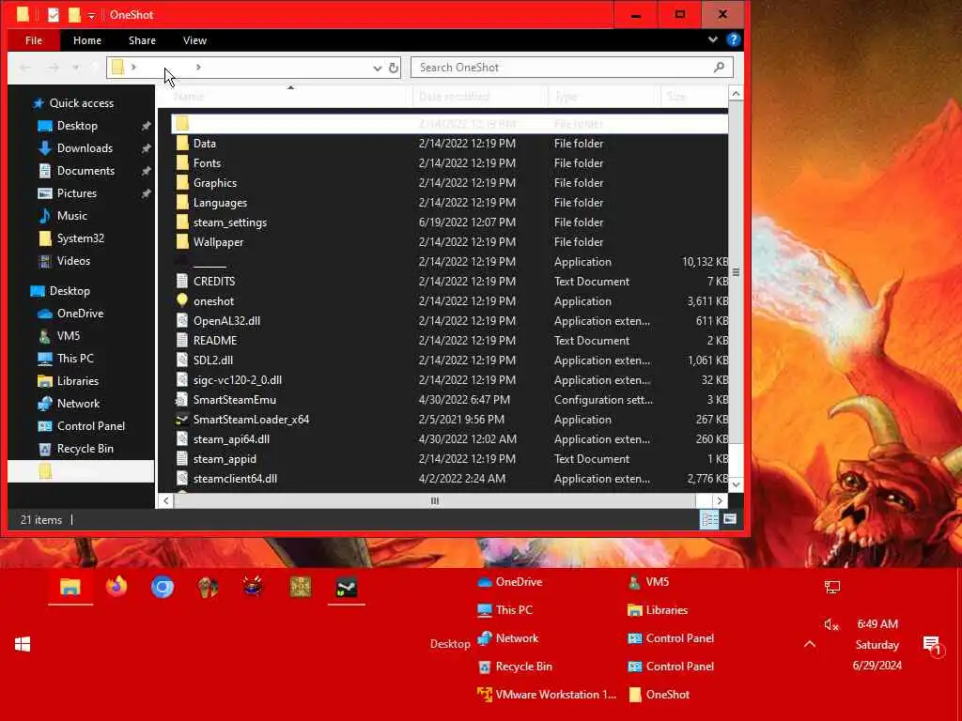The image size is (962, 721).
Task: Select OneDrive in the navigation pane
Action: pyautogui.click(x=80, y=314)
